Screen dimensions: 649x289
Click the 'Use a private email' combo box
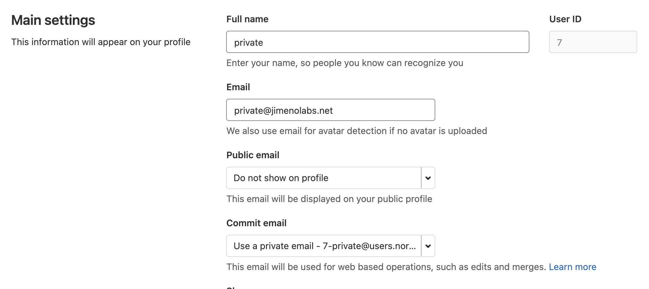tap(324, 246)
